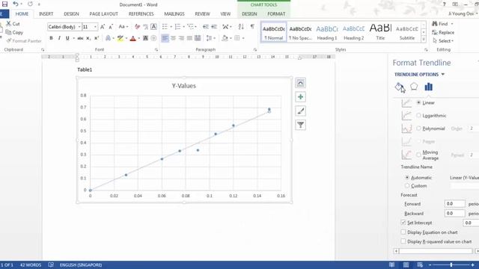This screenshot has width=479, height=269.
Task: Center align the paragraph
Action: (x=173, y=38)
